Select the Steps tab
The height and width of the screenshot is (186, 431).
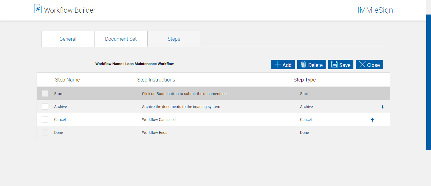[x=174, y=39]
